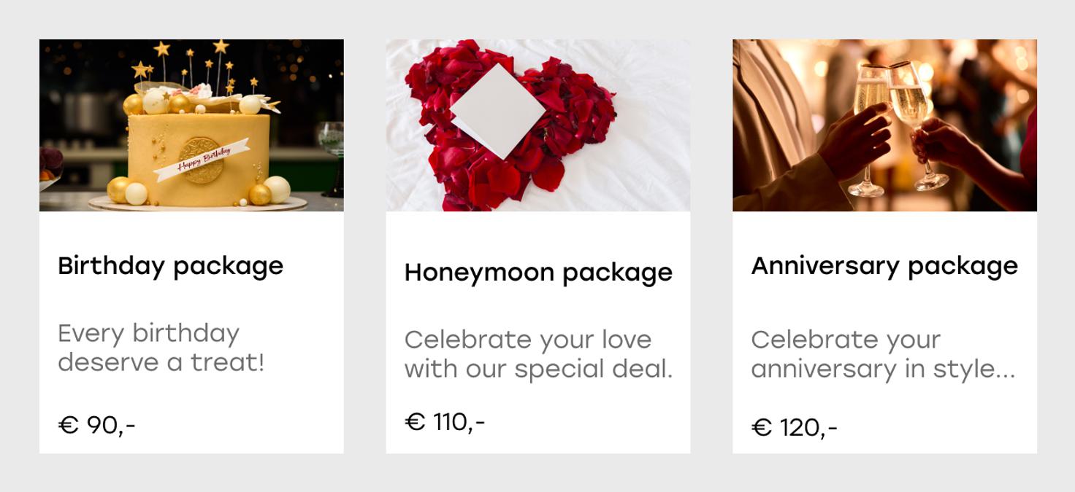Click the € 90,- price
Screen dimensions: 1075x492
pyautogui.click(x=96, y=424)
